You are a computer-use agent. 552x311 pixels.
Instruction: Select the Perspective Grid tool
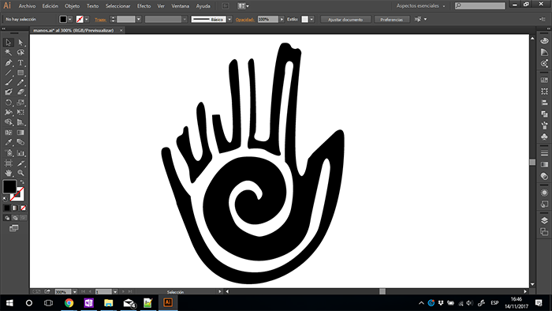tap(21, 122)
